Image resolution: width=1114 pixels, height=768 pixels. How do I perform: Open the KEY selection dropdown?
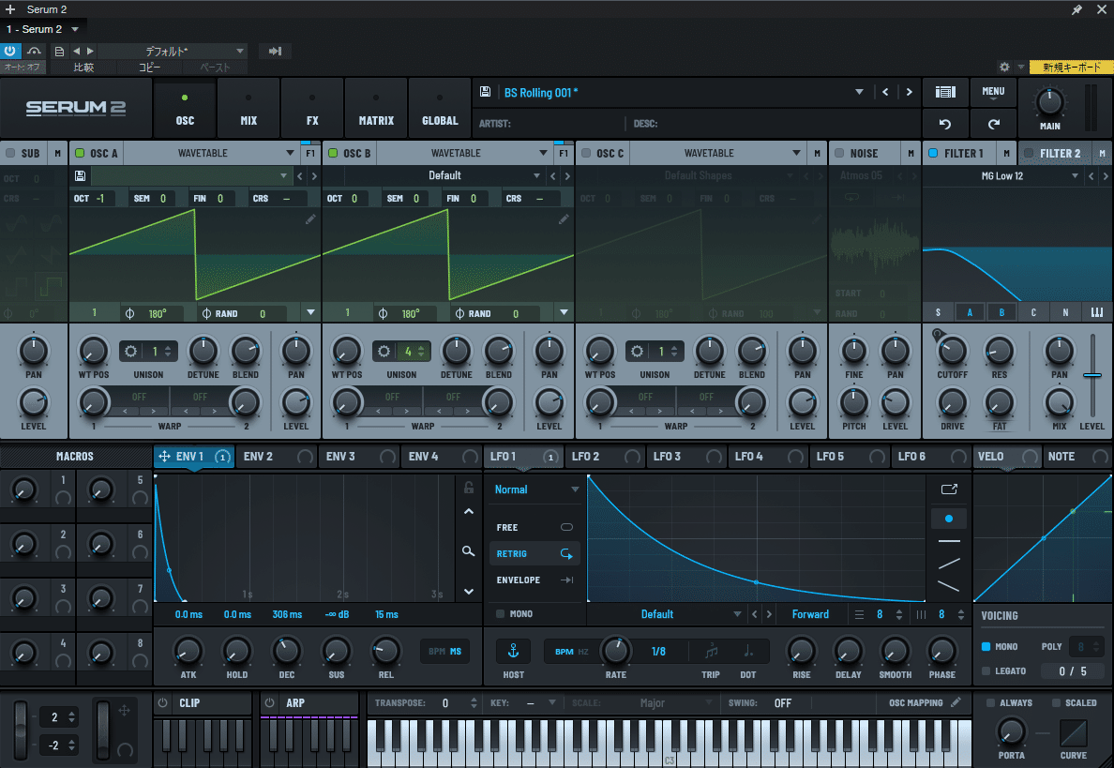click(542, 702)
